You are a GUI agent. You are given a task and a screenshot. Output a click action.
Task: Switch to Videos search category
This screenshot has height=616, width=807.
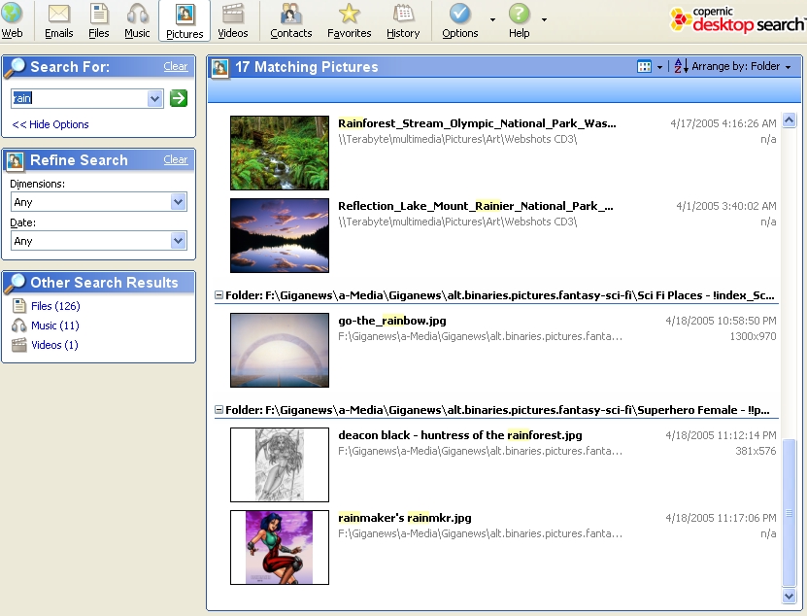click(233, 20)
